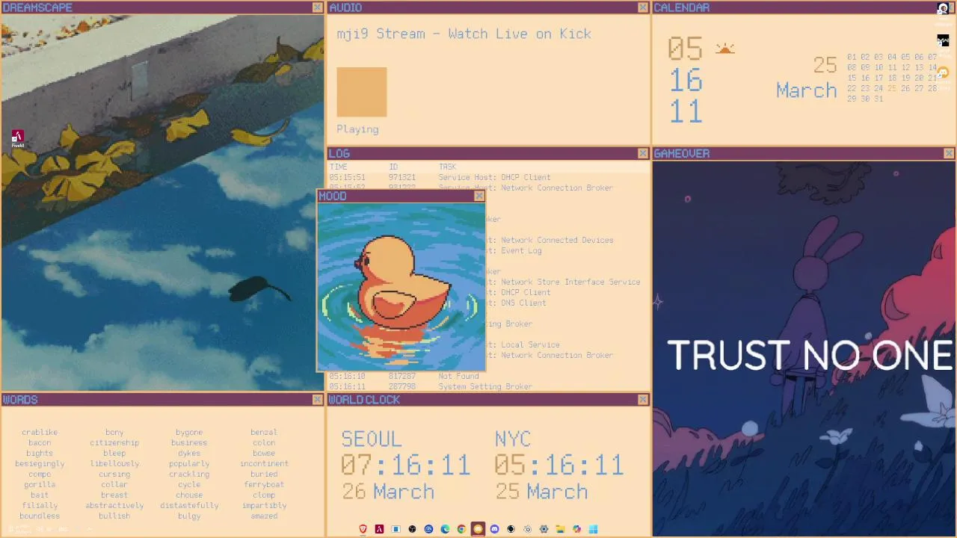This screenshot has height=538, width=957.
Task: Click the Network Store Interface Service log entry
Action: (570, 282)
